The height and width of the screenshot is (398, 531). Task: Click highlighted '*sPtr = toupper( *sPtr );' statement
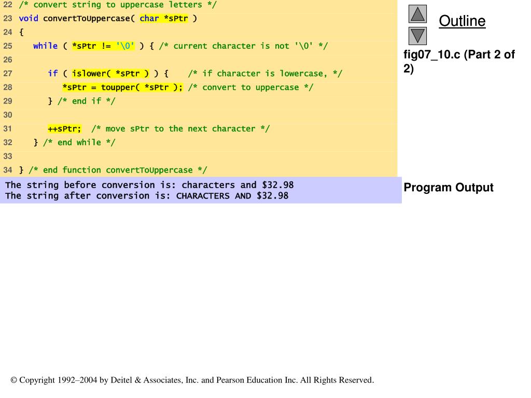[x=122, y=87]
